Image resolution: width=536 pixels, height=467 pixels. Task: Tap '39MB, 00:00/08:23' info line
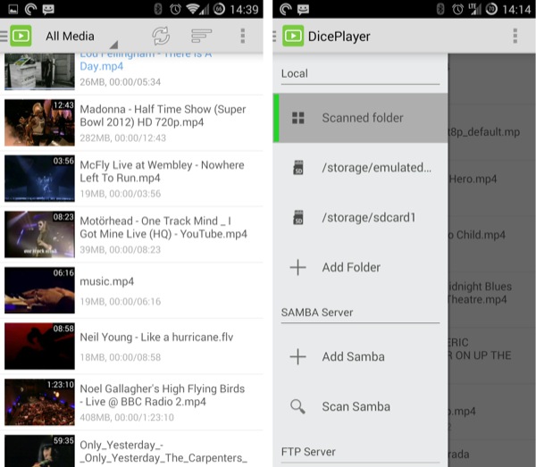pos(120,250)
